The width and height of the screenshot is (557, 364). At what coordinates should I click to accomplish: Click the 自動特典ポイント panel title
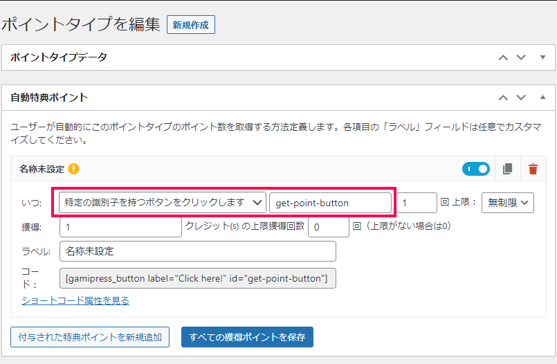click(x=49, y=98)
